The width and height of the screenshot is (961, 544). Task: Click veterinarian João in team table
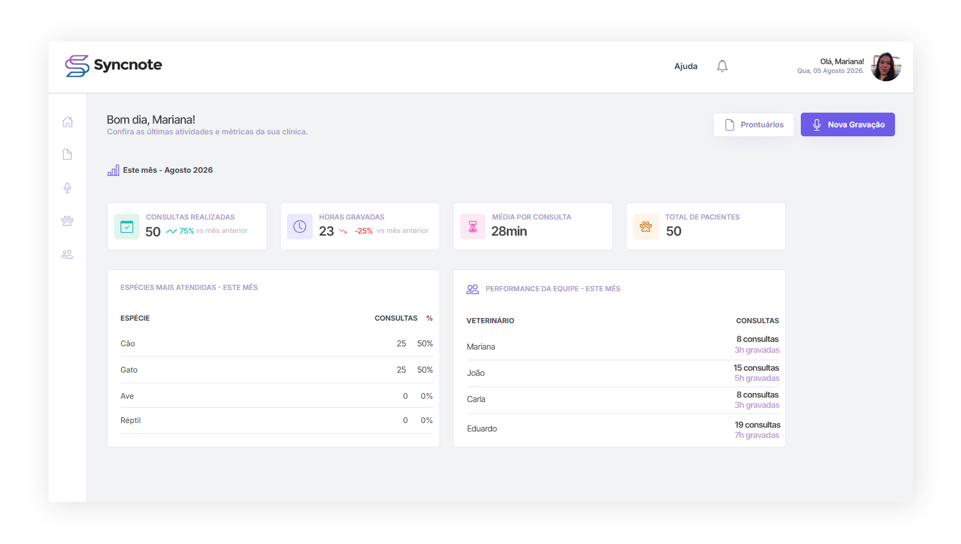pos(475,373)
